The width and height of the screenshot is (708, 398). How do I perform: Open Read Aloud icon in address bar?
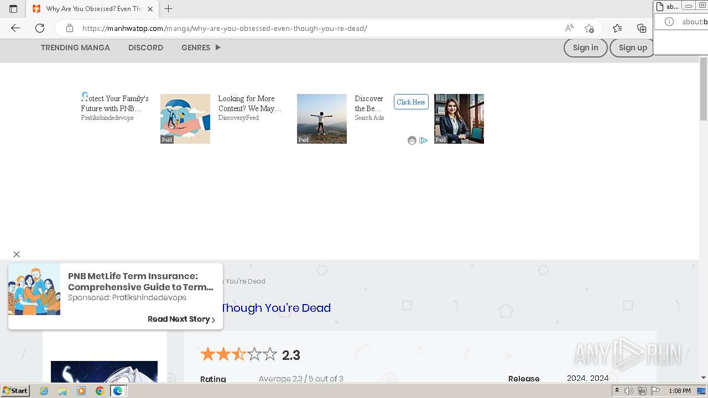[569, 28]
